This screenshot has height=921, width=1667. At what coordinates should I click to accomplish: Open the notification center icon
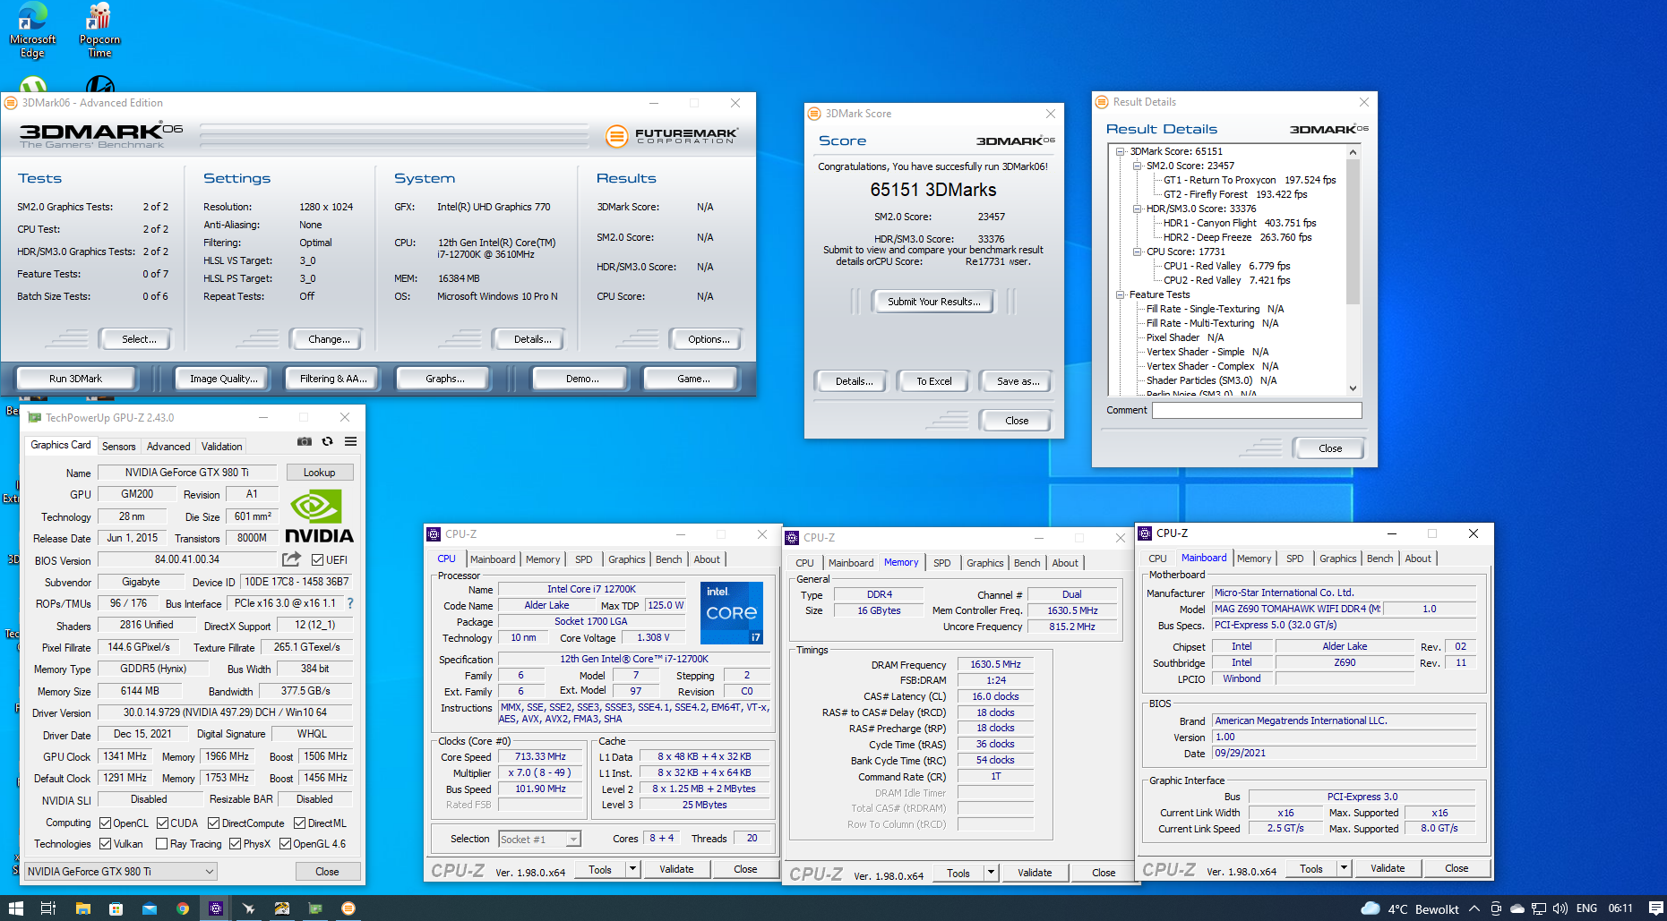pos(1655,908)
